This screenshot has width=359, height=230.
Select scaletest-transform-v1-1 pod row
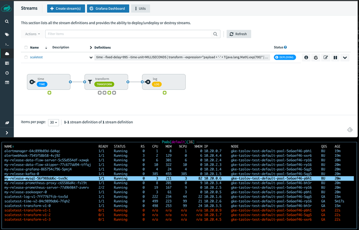(x=179, y=210)
